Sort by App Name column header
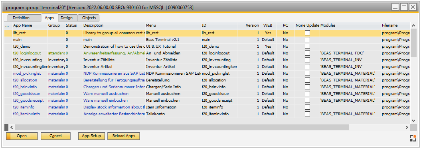This screenshot has width=421, height=149. click(23, 25)
